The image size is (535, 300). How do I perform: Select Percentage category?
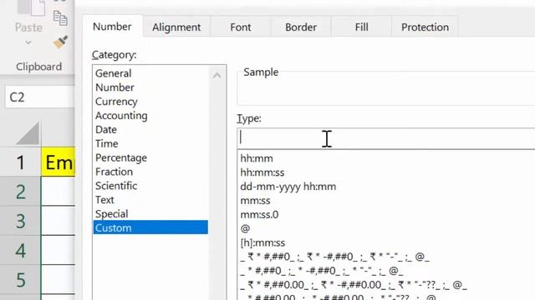tap(150, 157)
